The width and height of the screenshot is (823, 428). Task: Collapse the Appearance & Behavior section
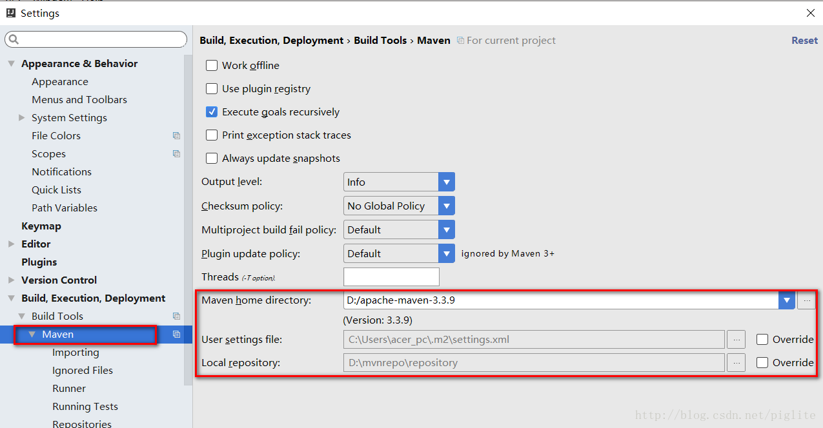coord(11,63)
